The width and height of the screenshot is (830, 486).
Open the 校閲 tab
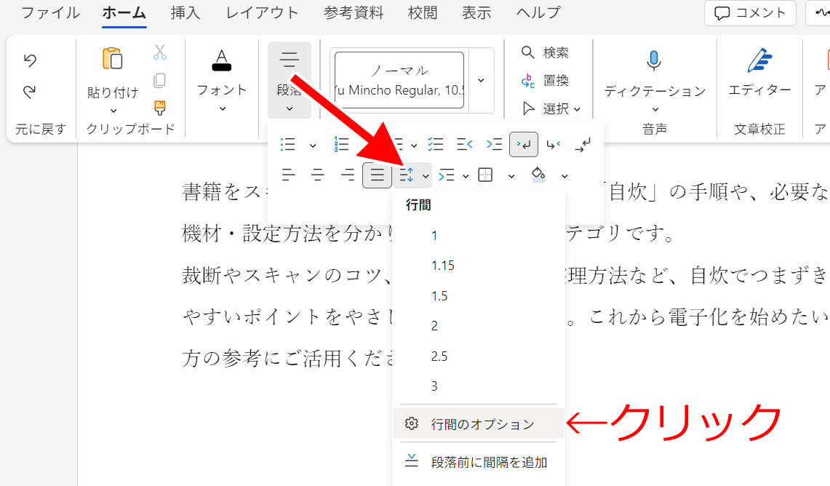[423, 12]
